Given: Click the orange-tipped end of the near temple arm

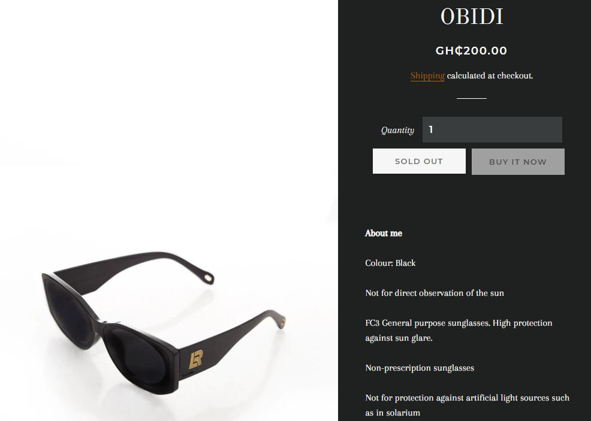Looking at the screenshot, I should 282,322.
